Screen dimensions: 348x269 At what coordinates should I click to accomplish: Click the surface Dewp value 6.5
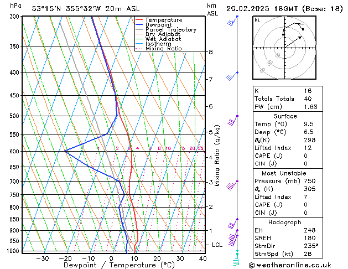309,132
